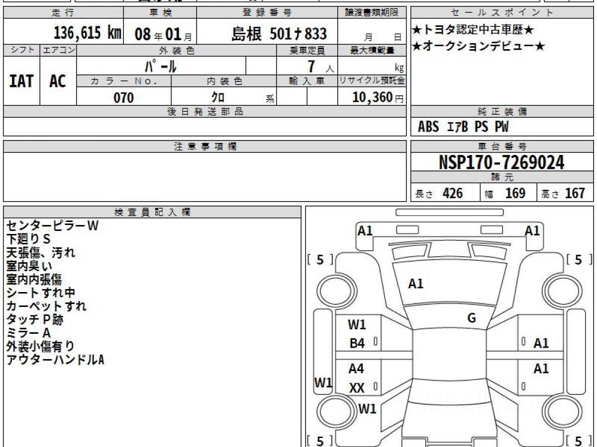The image size is (597, 447).
Task: Click inspector note カーペットすれ
Action: coord(46,306)
